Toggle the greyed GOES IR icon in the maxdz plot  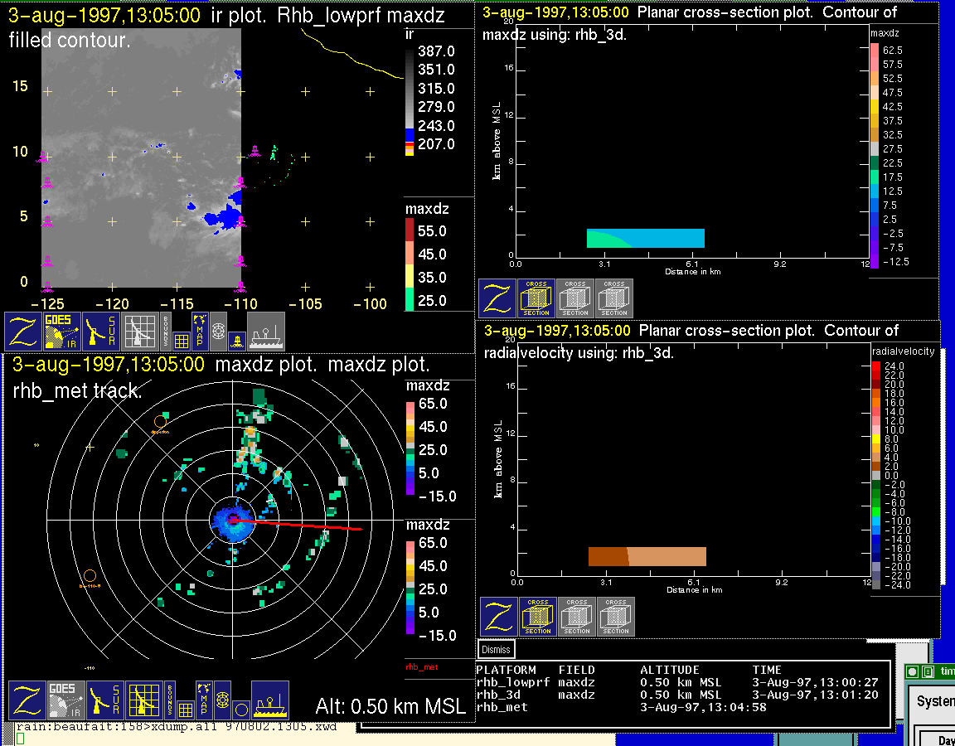[65, 700]
